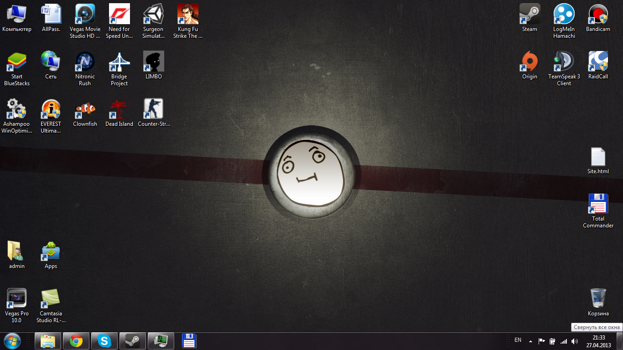The width and height of the screenshot is (623, 350).
Task: Select the RaidCall shortcut
Action: click(598, 65)
